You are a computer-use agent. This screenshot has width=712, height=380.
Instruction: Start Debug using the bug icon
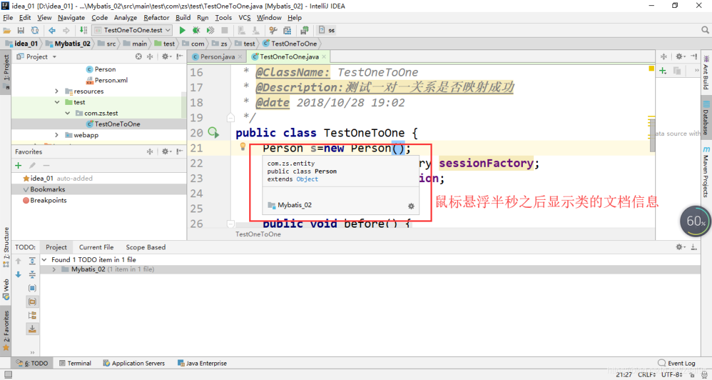click(196, 30)
